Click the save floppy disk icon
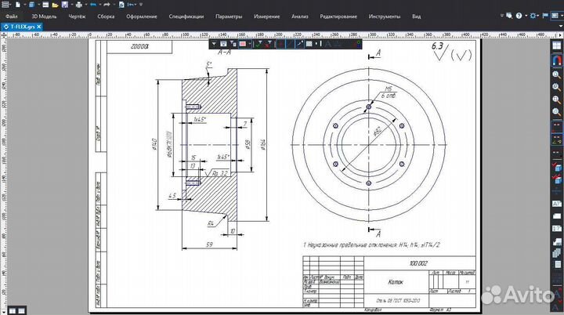Image resolution: width=564 pixels, height=315 pixels. pos(65,5)
